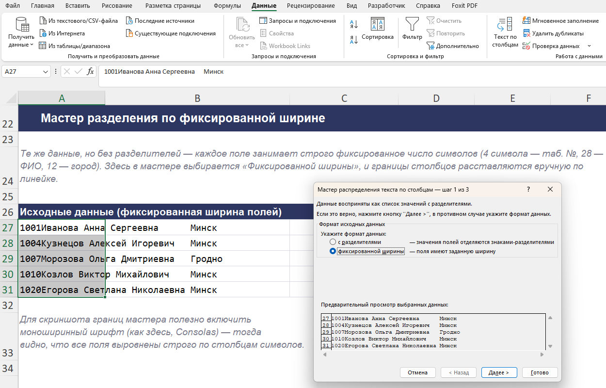Image resolution: width=606 pixels, height=388 pixels.
Task: Expand the Проверка данных dropdown arrow
Action: point(589,46)
